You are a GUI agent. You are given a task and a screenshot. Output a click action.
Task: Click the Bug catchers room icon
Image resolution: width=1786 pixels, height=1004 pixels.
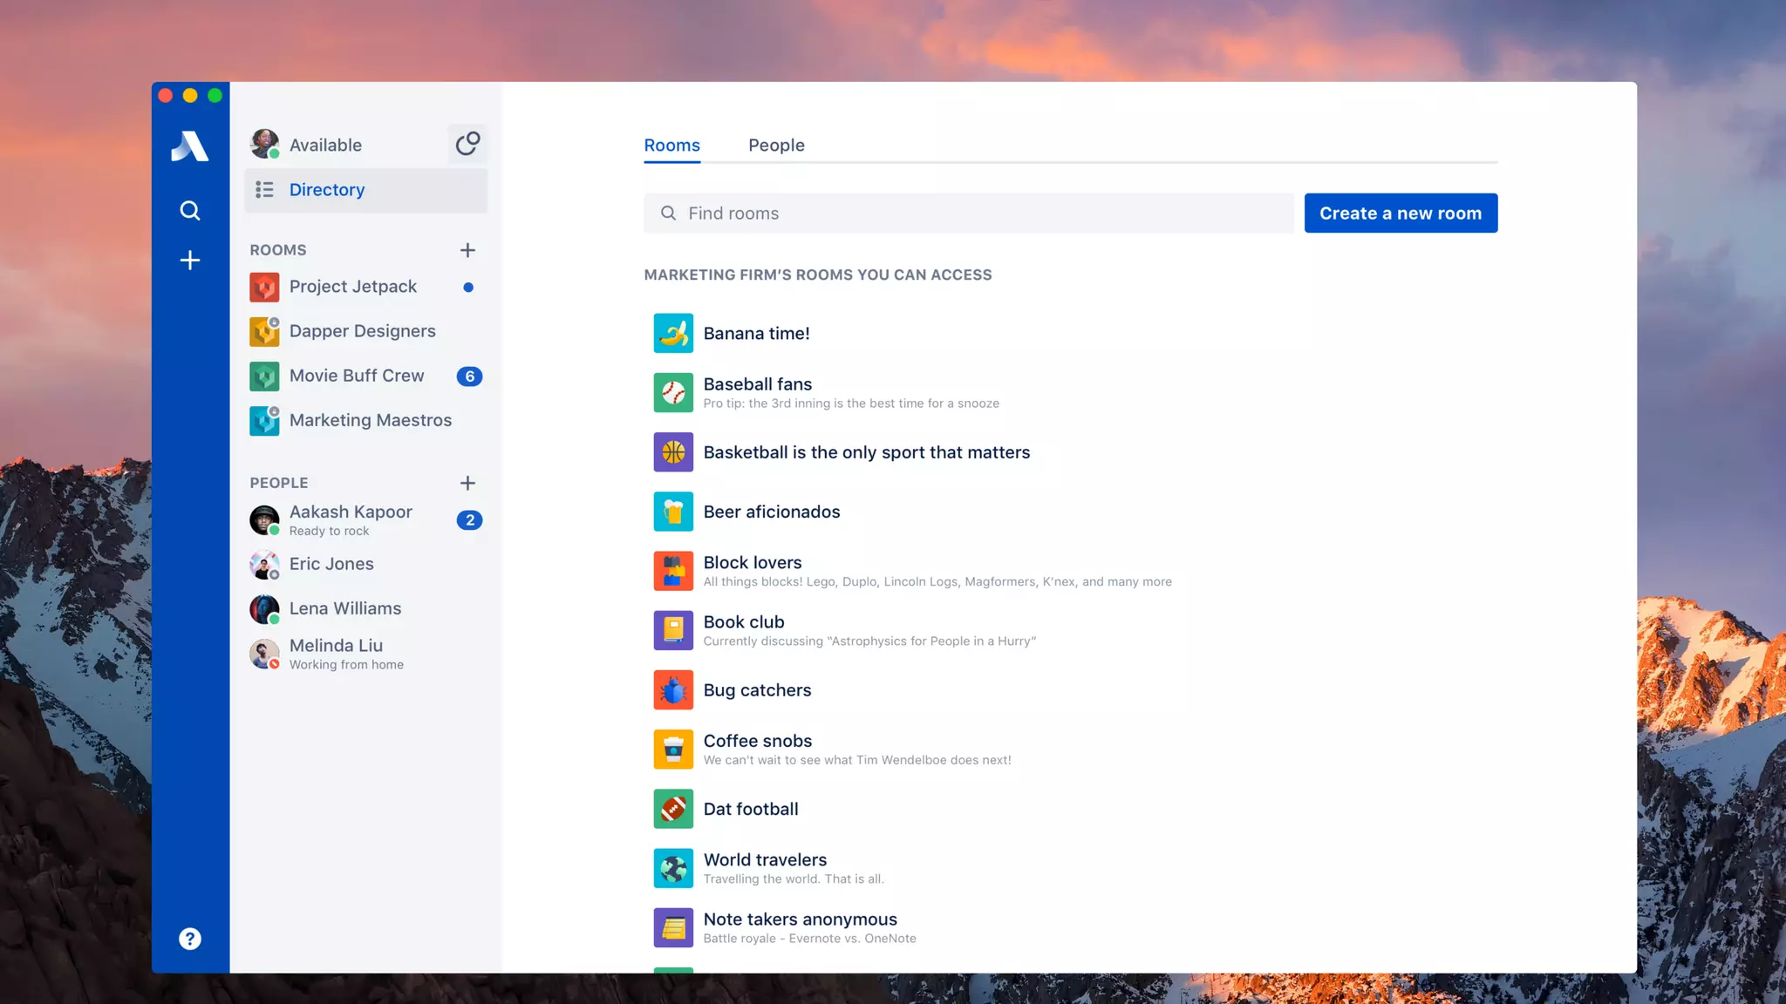coord(673,689)
